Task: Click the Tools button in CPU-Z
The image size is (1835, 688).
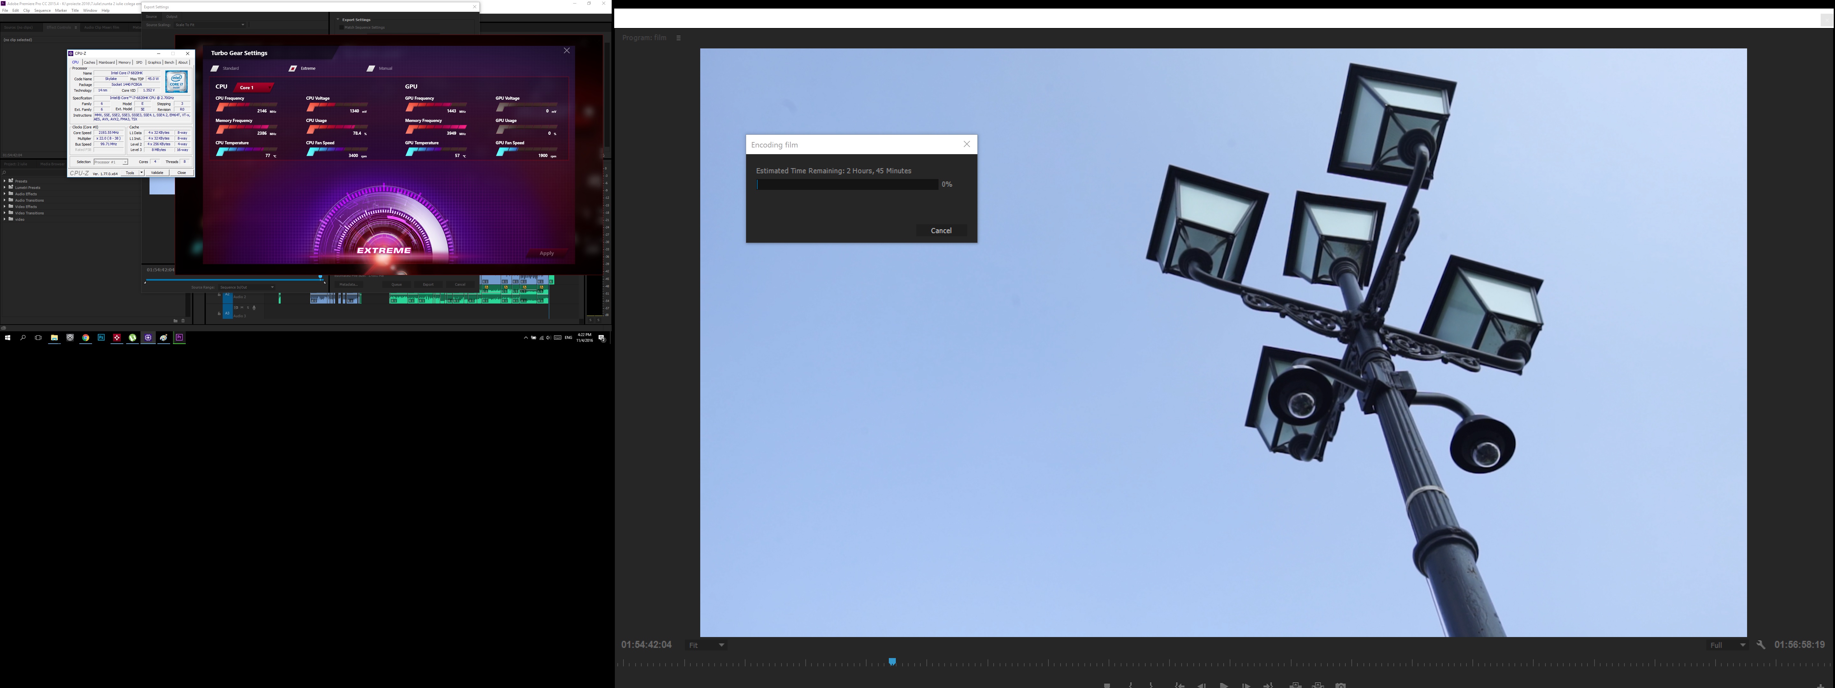Action: pyautogui.click(x=130, y=173)
